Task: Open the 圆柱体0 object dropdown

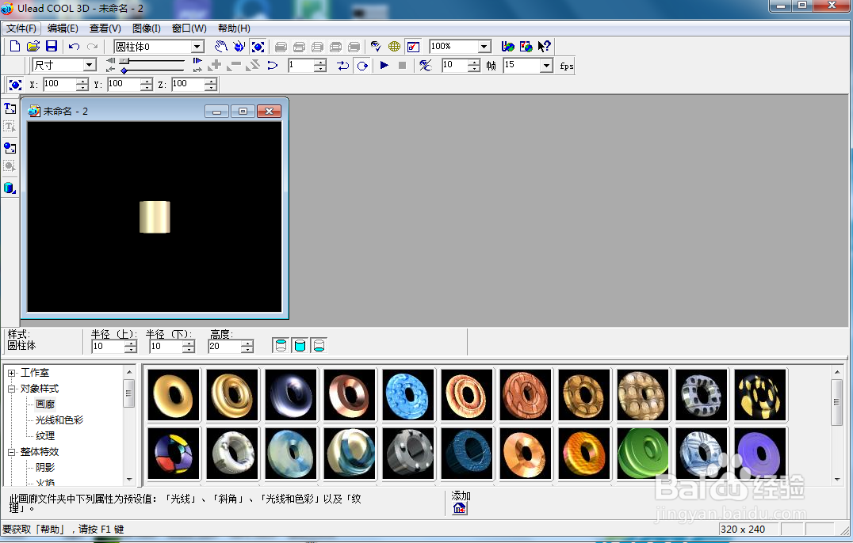Action: pos(197,47)
